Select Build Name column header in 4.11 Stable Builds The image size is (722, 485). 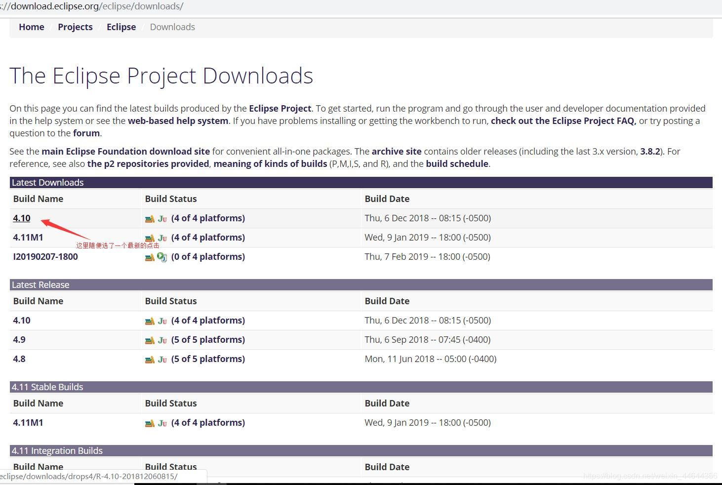38,403
